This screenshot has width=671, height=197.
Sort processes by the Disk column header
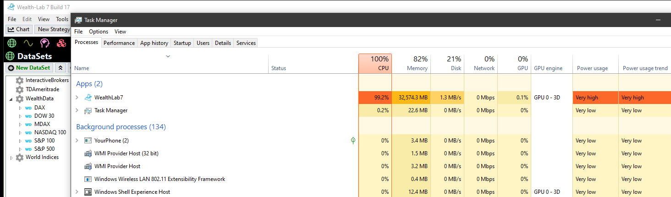pos(447,64)
